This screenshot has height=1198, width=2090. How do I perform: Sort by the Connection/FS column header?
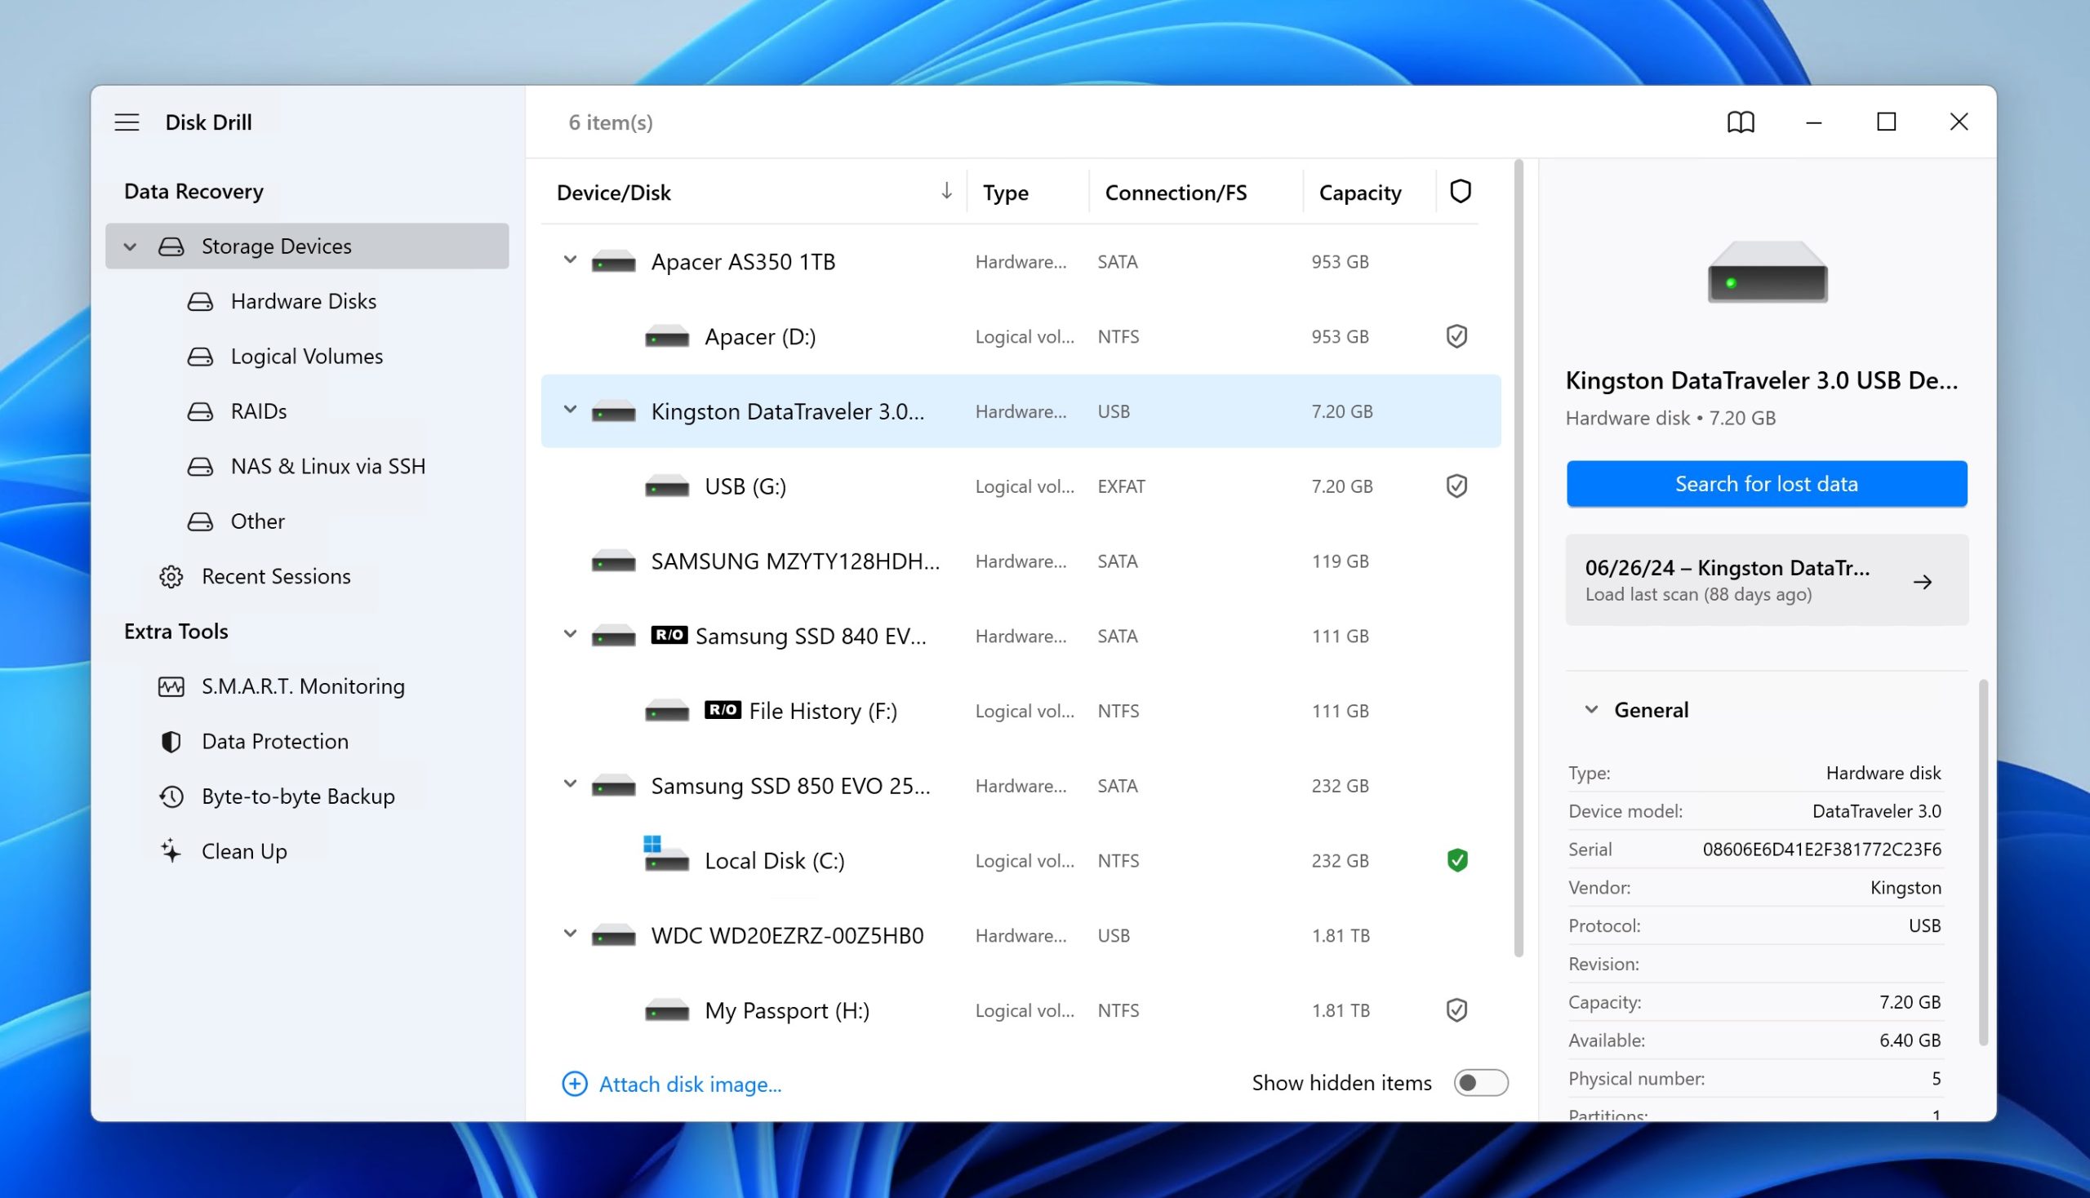click(1175, 193)
